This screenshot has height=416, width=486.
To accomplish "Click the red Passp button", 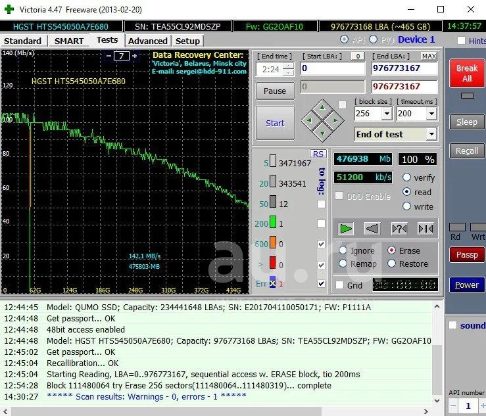I will [467, 254].
